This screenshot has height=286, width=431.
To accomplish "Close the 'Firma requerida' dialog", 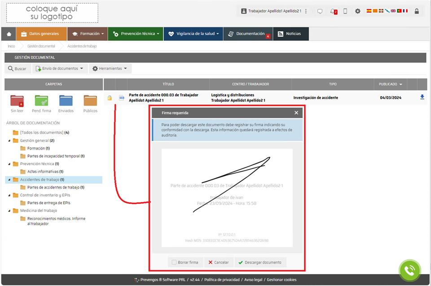I will 296,113.
